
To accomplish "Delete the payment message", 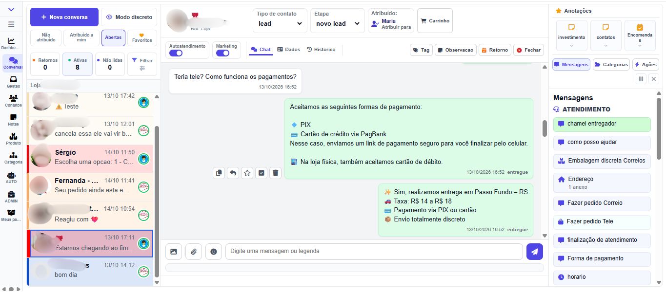I will [x=276, y=172].
